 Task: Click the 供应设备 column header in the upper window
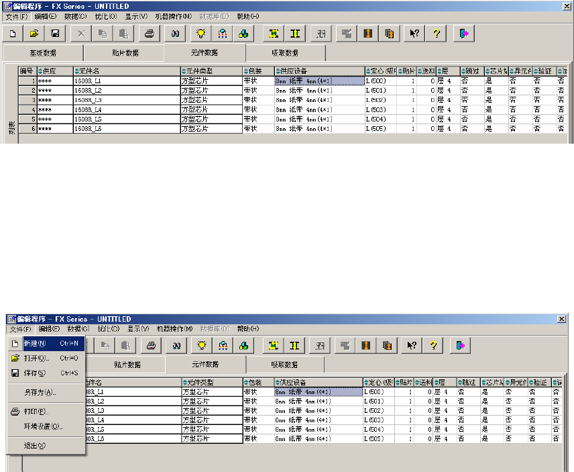pos(320,71)
